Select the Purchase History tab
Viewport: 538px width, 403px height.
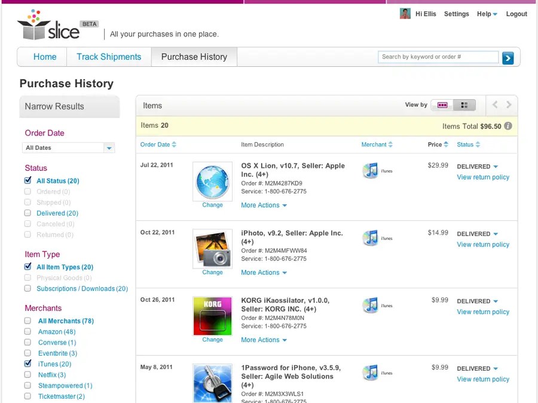tap(194, 57)
